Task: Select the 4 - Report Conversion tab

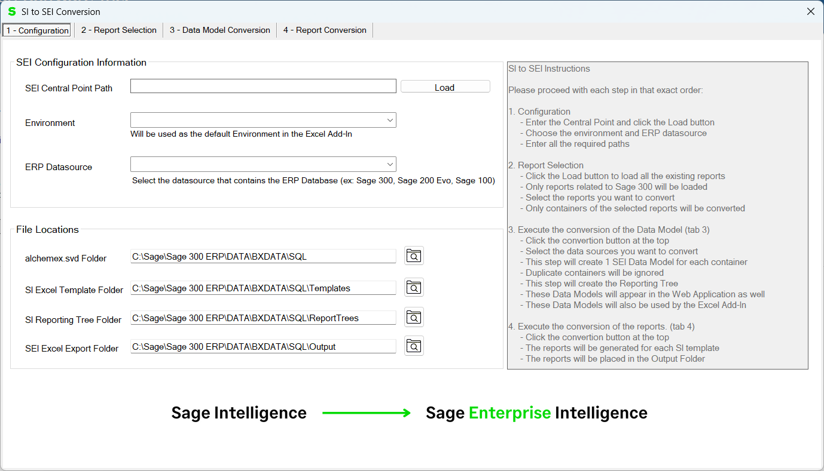Action: point(325,30)
